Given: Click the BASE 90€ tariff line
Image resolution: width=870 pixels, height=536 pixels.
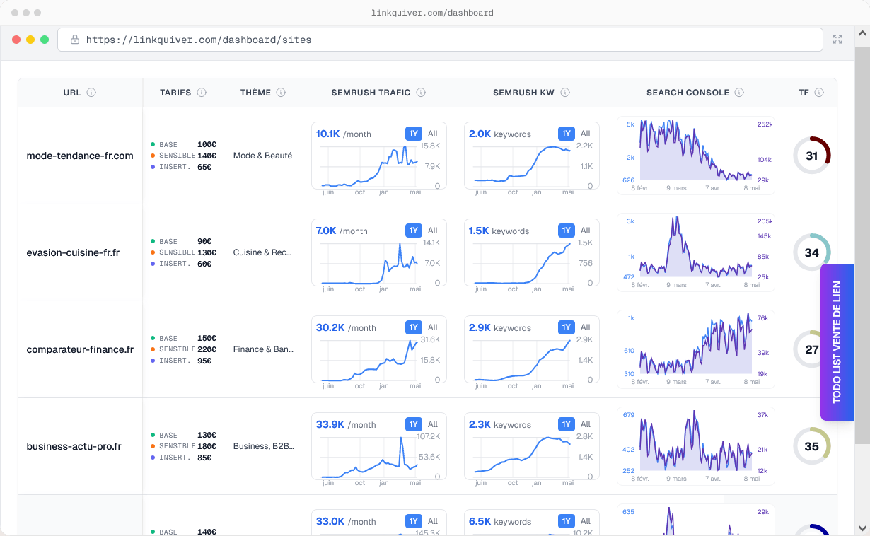Looking at the screenshot, I should pos(181,241).
